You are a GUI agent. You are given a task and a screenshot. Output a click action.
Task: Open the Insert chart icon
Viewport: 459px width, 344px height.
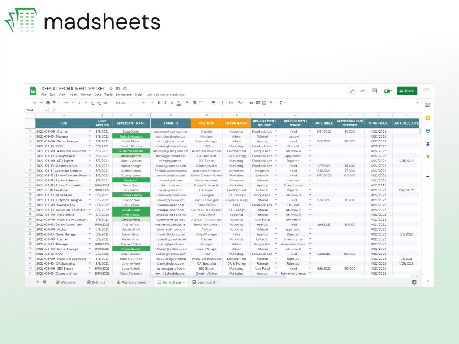click(x=264, y=103)
